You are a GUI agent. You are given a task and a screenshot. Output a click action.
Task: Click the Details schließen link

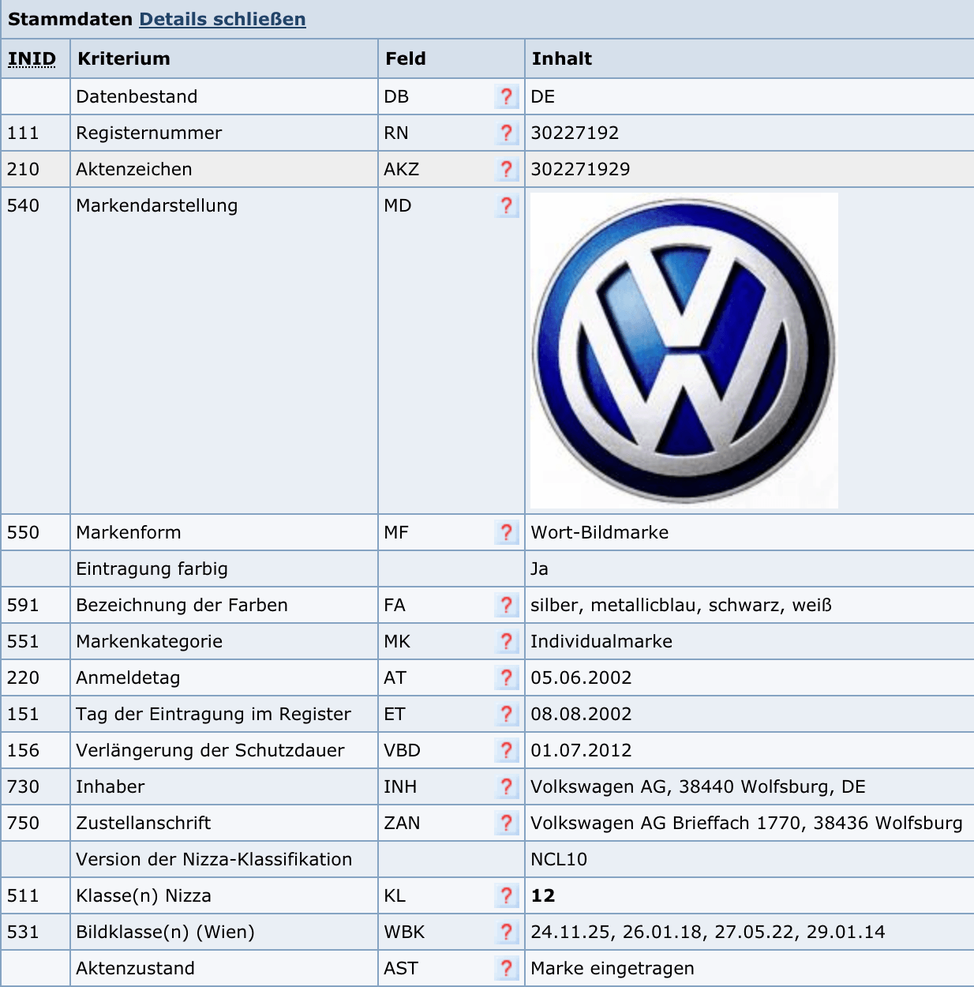[x=223, y=19]
